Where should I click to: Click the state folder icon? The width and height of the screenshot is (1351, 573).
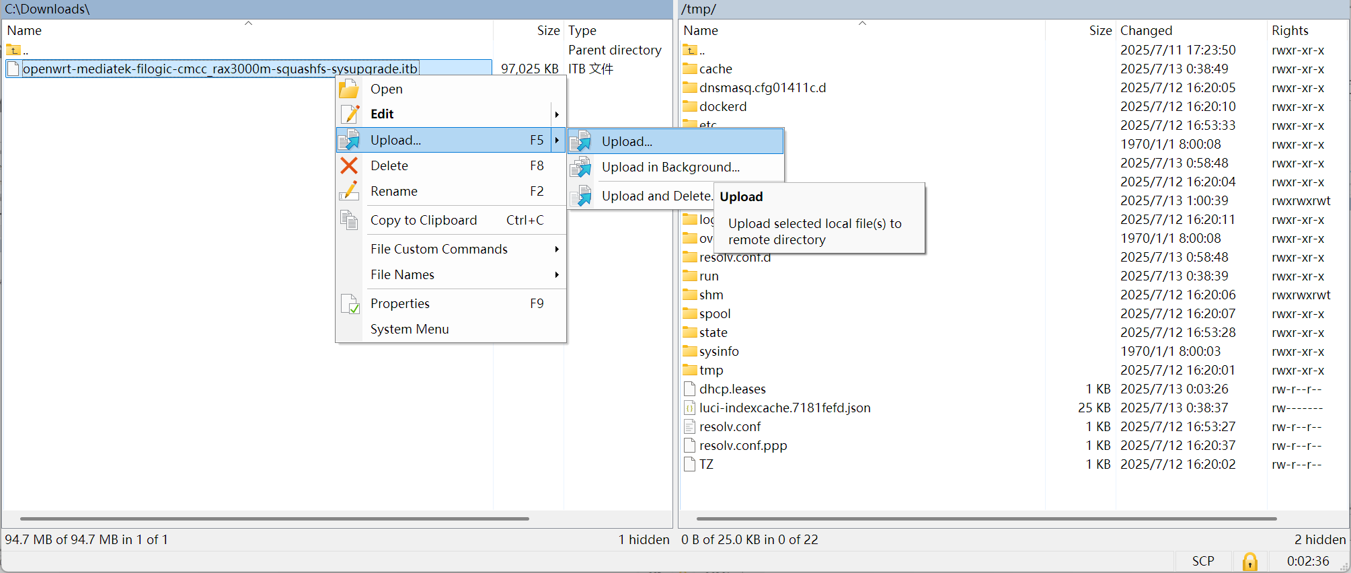tap(690, 332)
